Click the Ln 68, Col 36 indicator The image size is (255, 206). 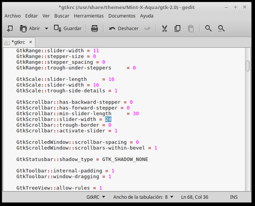pos(195,197)
